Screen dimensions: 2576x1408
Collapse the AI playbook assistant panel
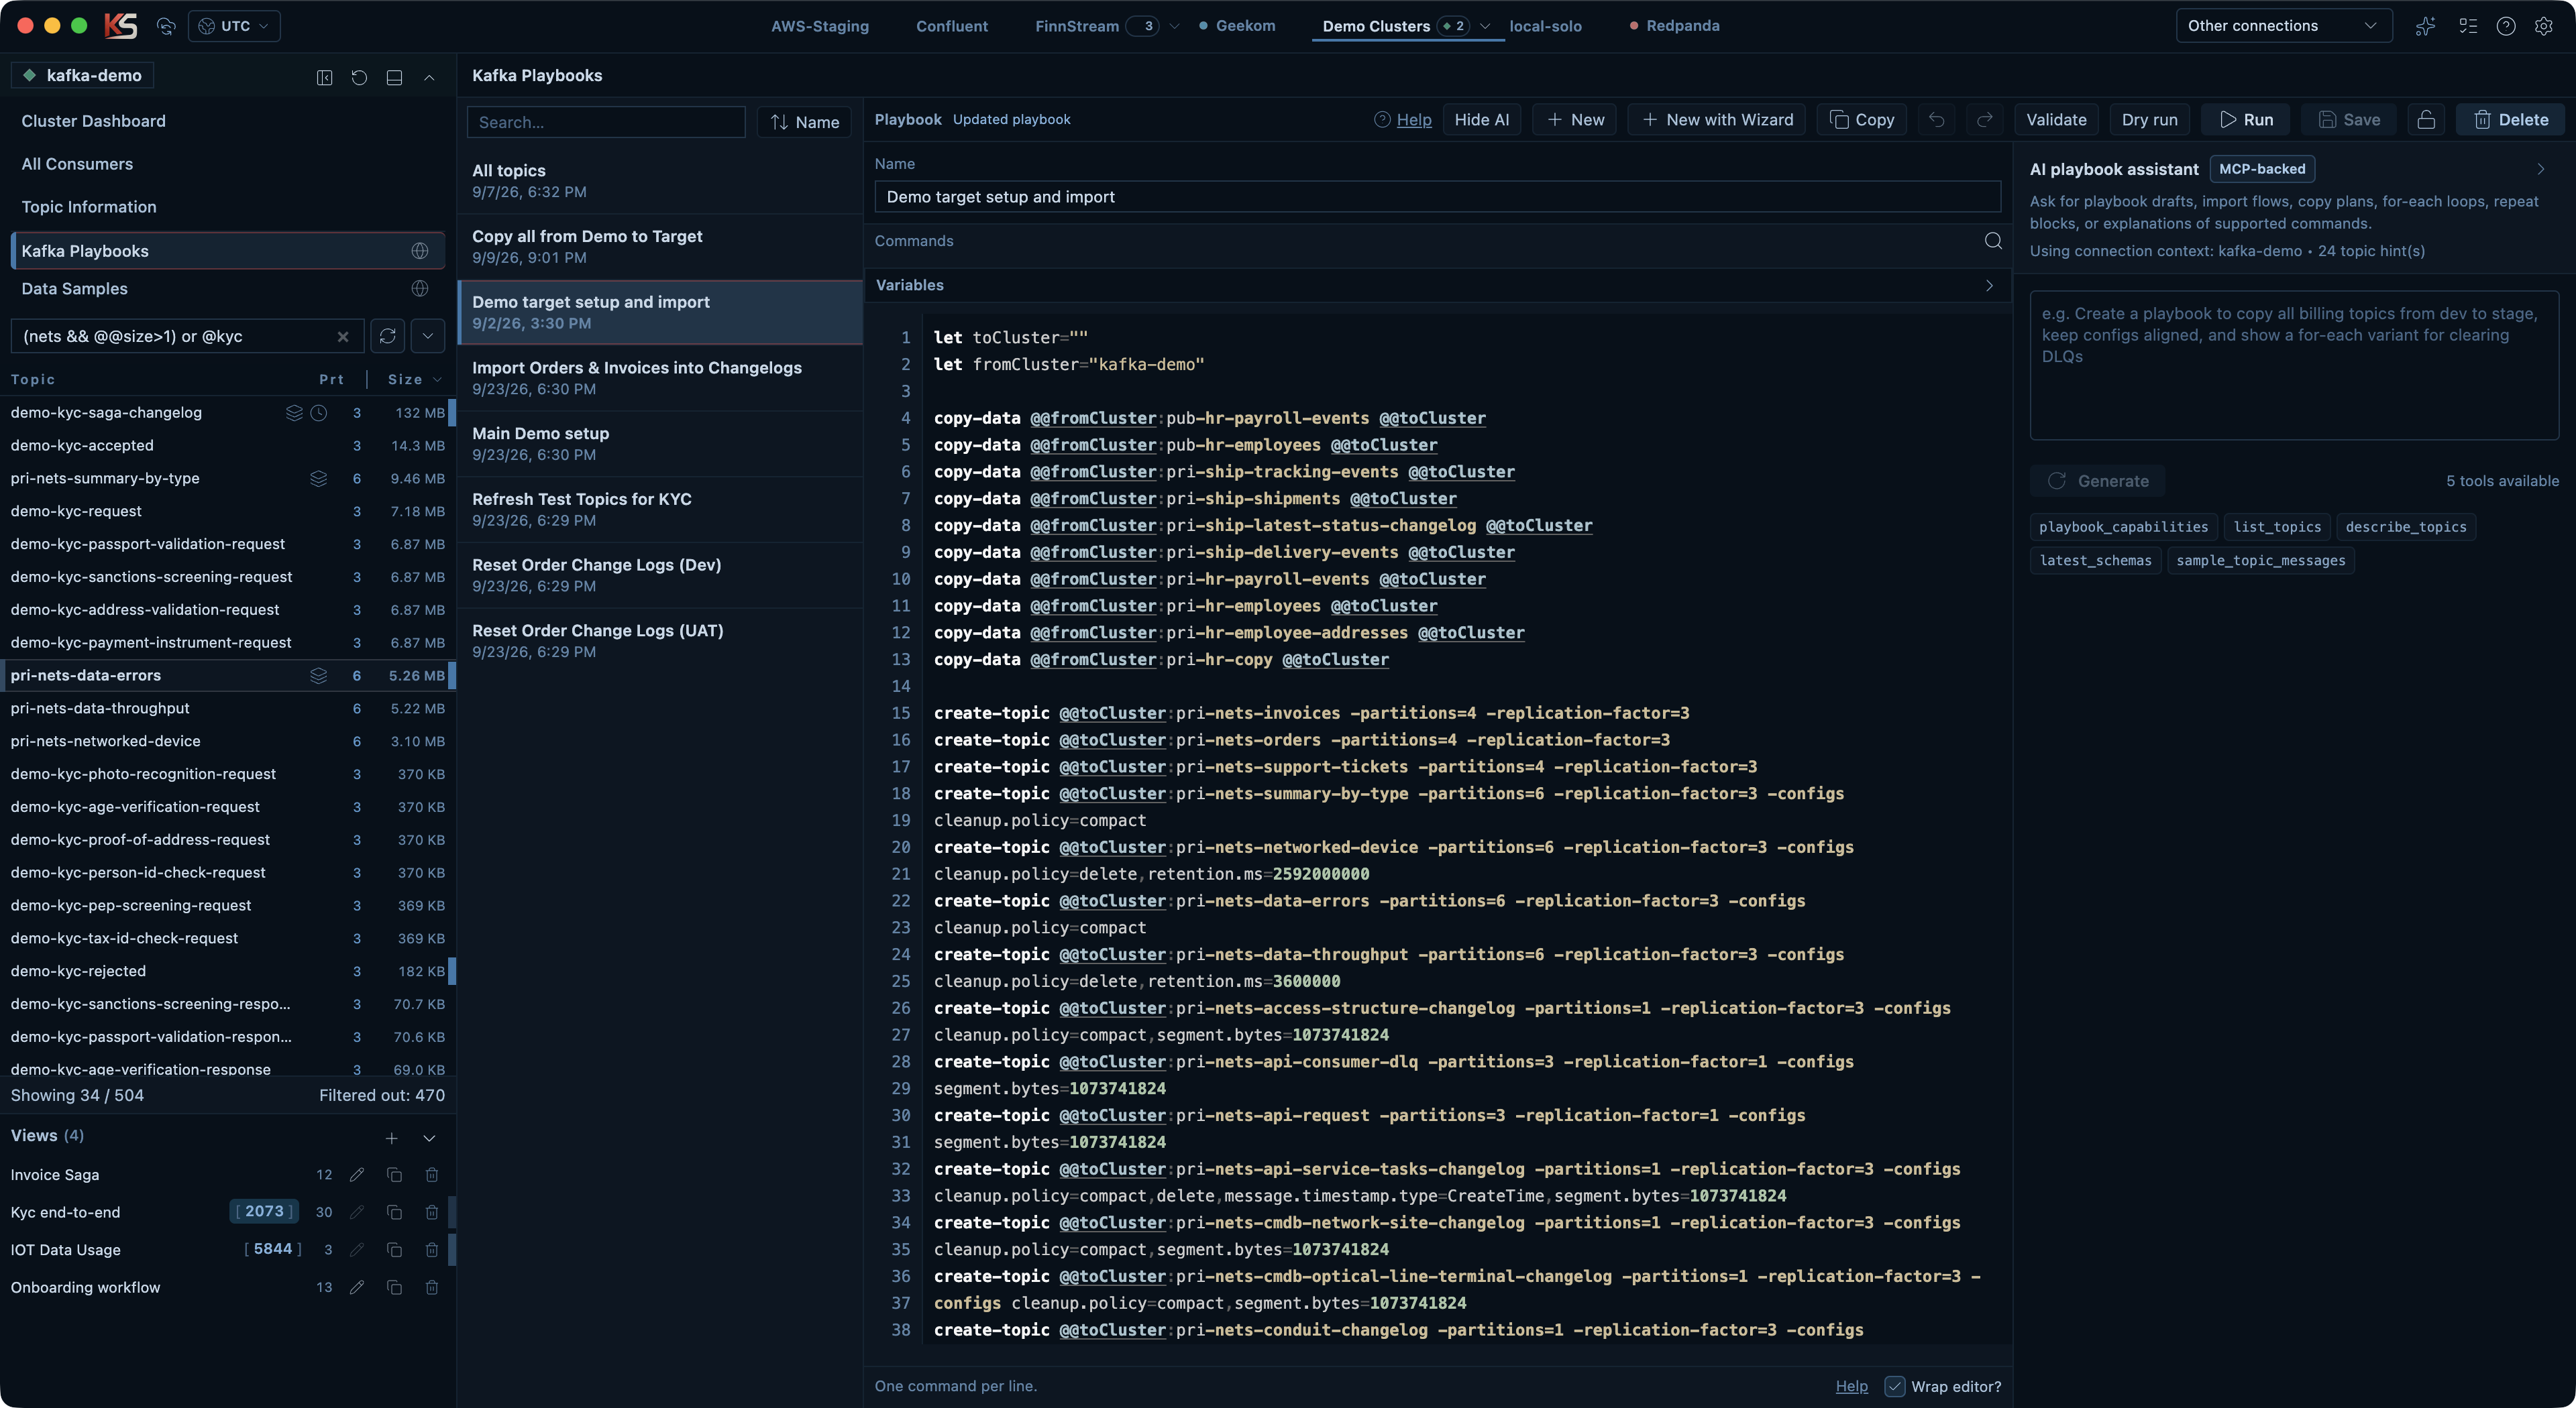[x=2540, y=169]
